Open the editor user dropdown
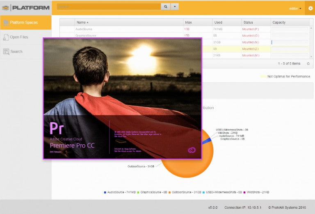Viewport: 315px width, 214px height. tap(295, 9)
